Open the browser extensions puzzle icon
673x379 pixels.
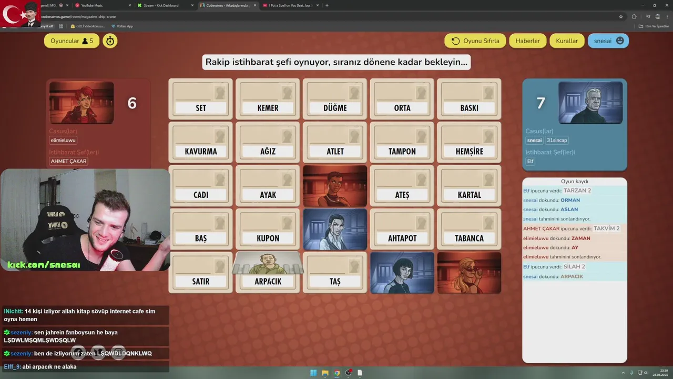(x=634, y=16)
